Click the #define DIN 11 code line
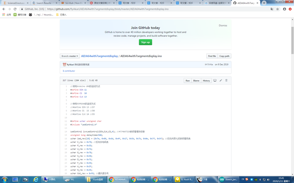The image size is (294, 183). point(78,90)
